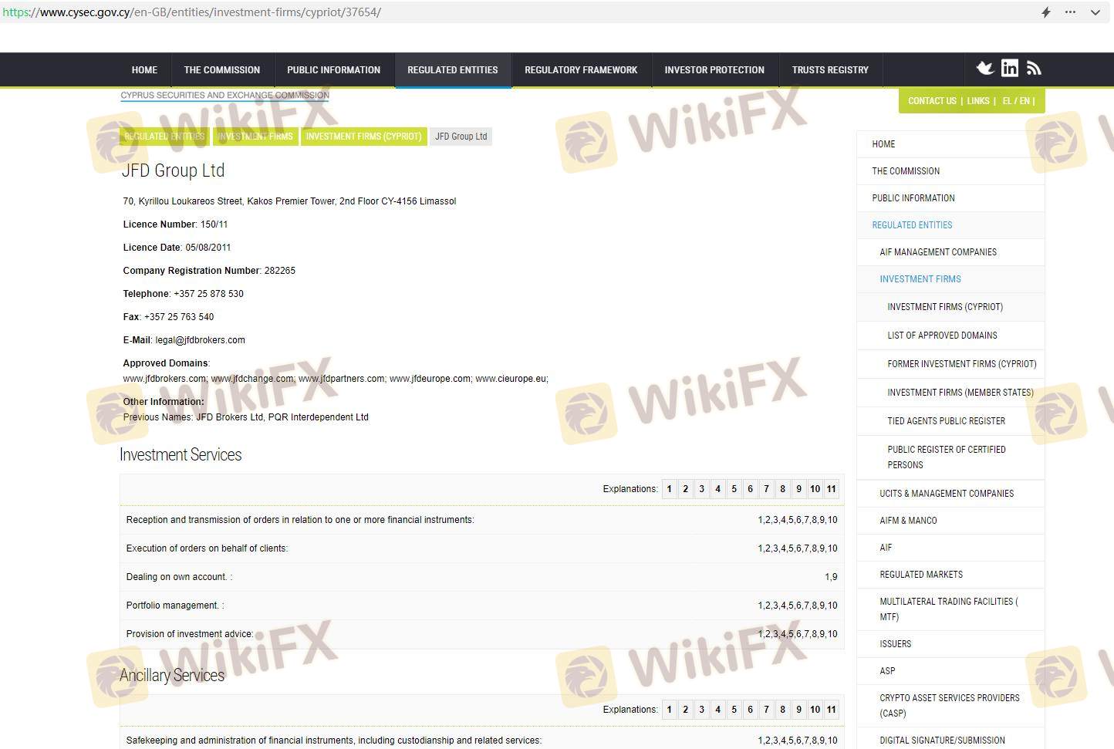Open the three-dots browser menu
Screen dimensions: 1114x749
tap(1070, 12)
